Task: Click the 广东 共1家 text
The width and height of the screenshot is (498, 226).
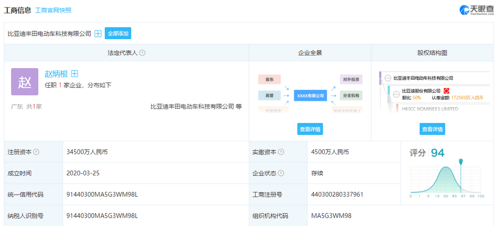Action: [27, 106]
